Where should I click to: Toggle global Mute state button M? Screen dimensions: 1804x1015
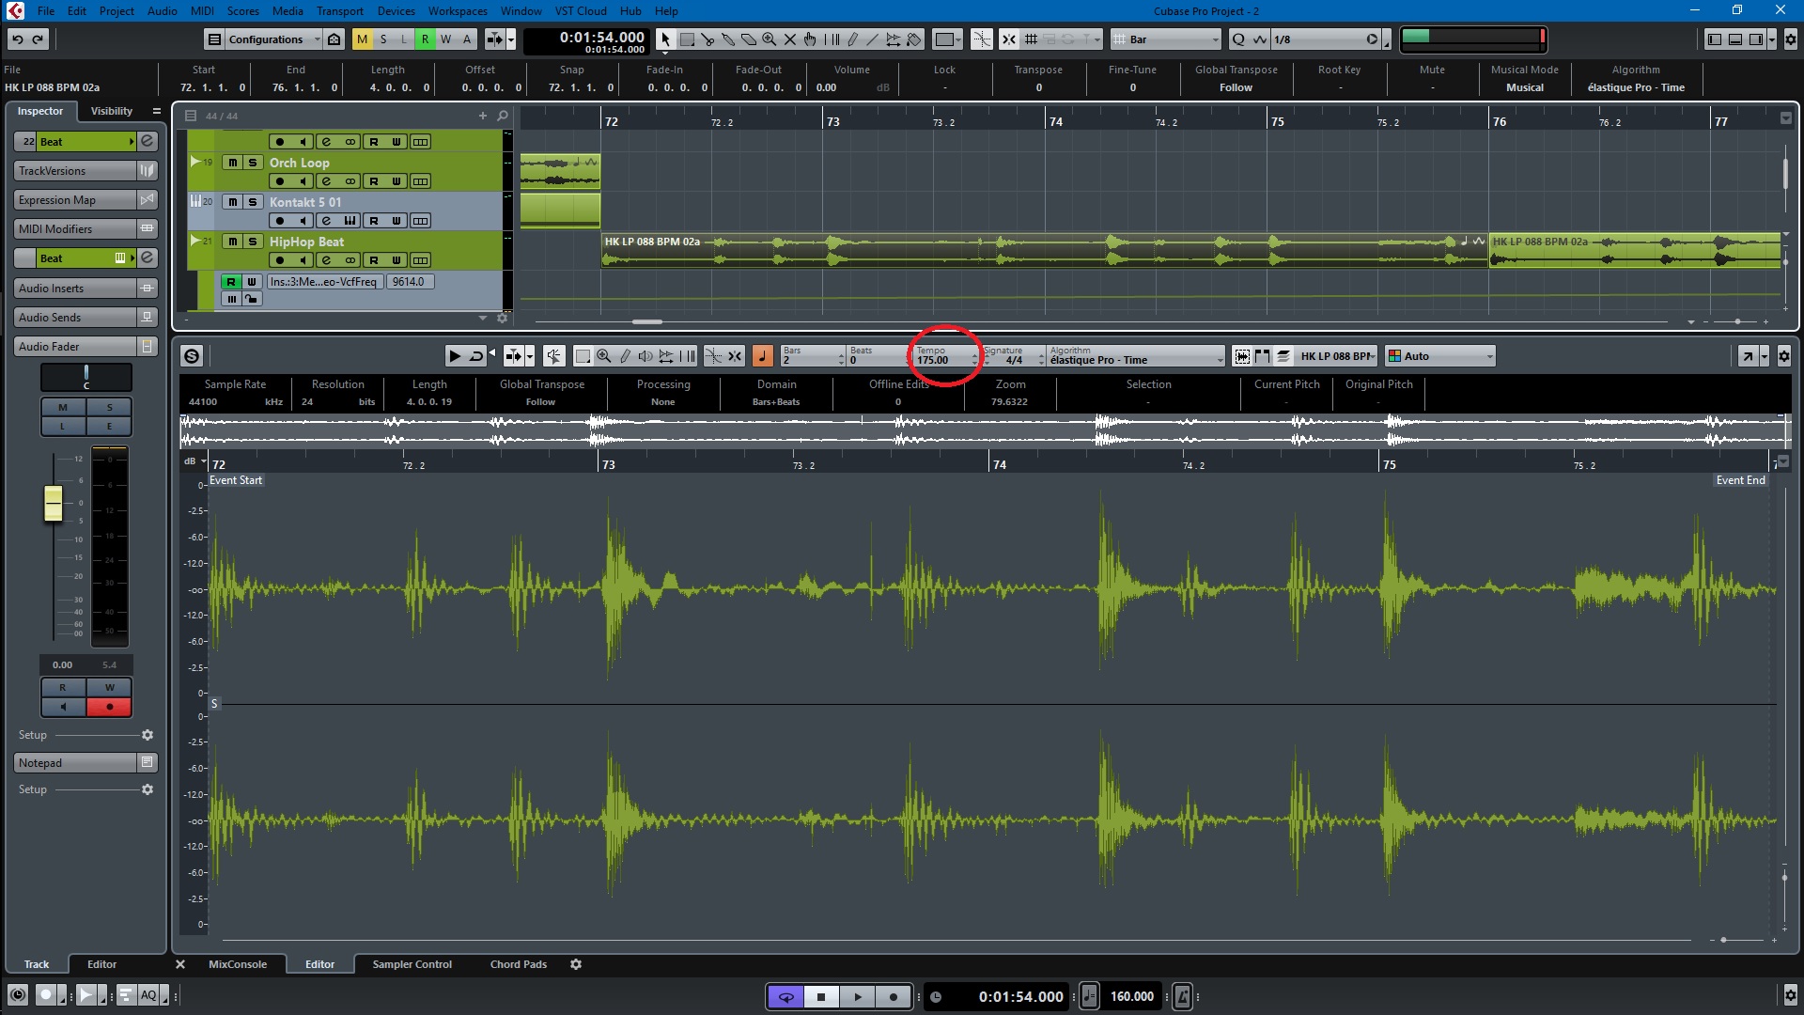362,39
